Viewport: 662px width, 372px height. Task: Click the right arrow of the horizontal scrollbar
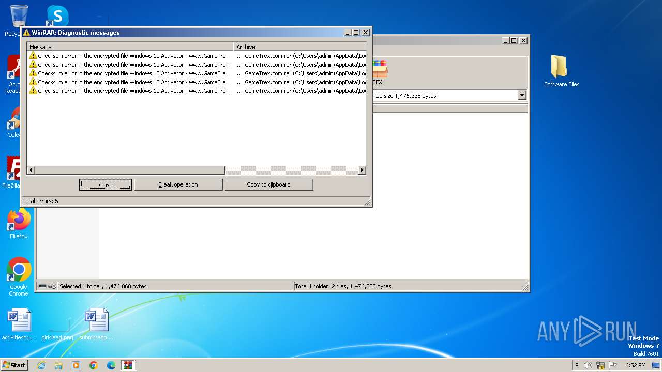pos(362,171)
